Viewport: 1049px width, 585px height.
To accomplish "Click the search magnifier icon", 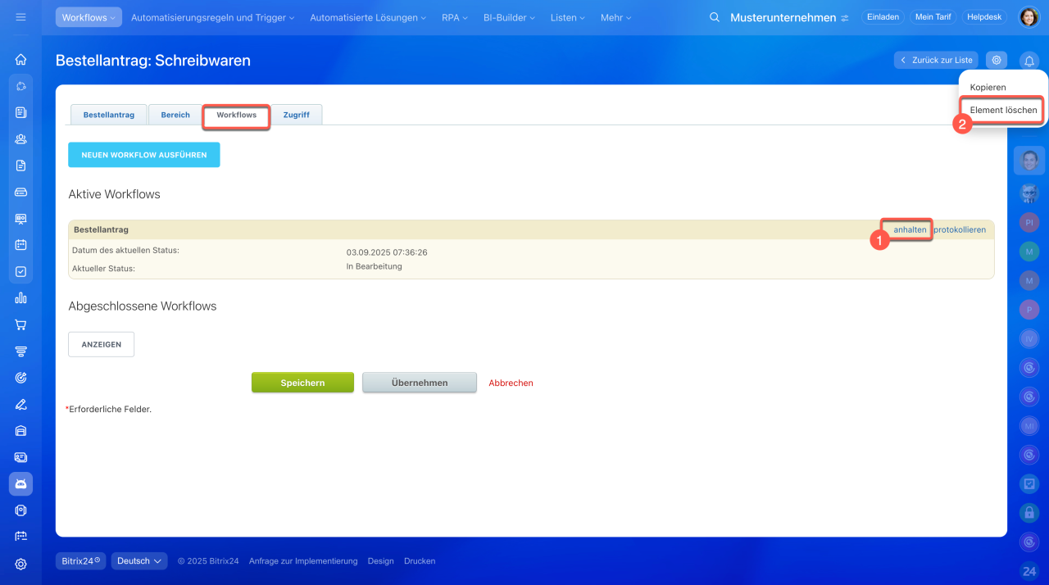I will [x=715, y=17].
